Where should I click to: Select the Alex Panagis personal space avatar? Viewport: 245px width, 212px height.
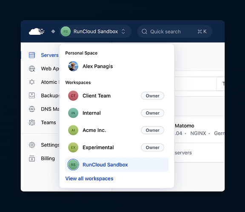73,66
